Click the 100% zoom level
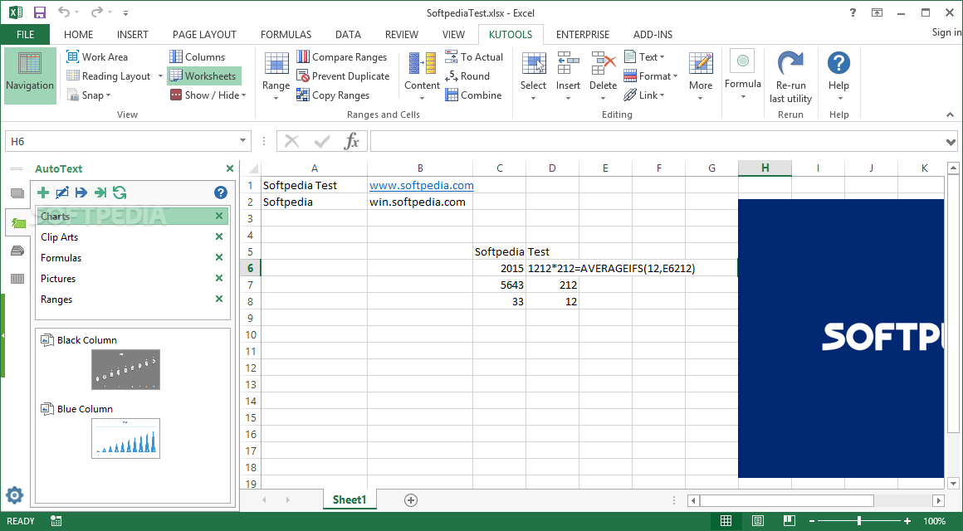Screen dimensions: 963x531 click(934, 521)
